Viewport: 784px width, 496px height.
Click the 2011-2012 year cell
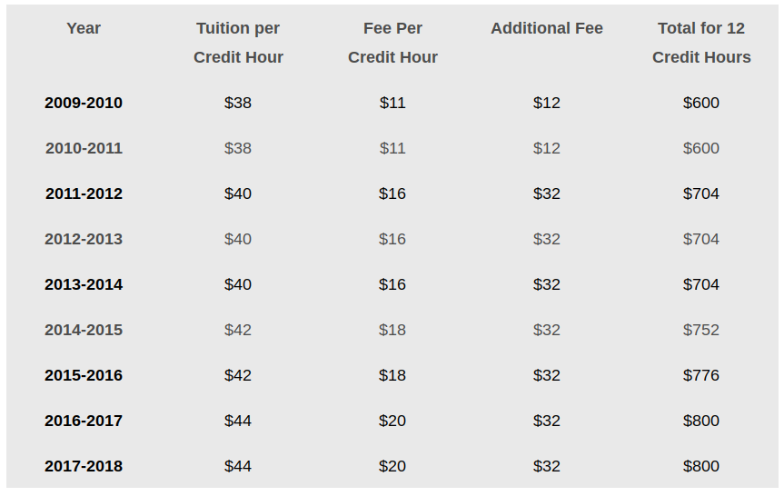click(x=84, y=193)
